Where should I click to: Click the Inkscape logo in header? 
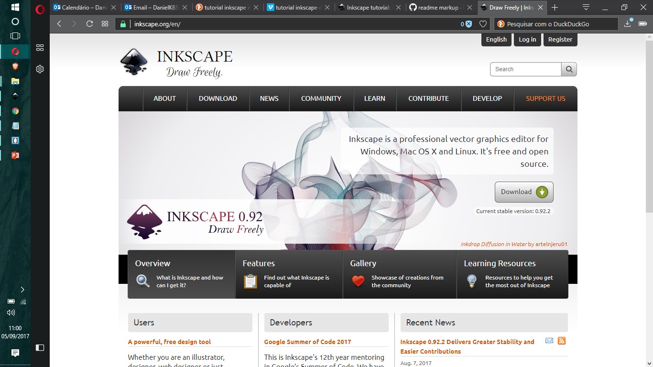176,63
